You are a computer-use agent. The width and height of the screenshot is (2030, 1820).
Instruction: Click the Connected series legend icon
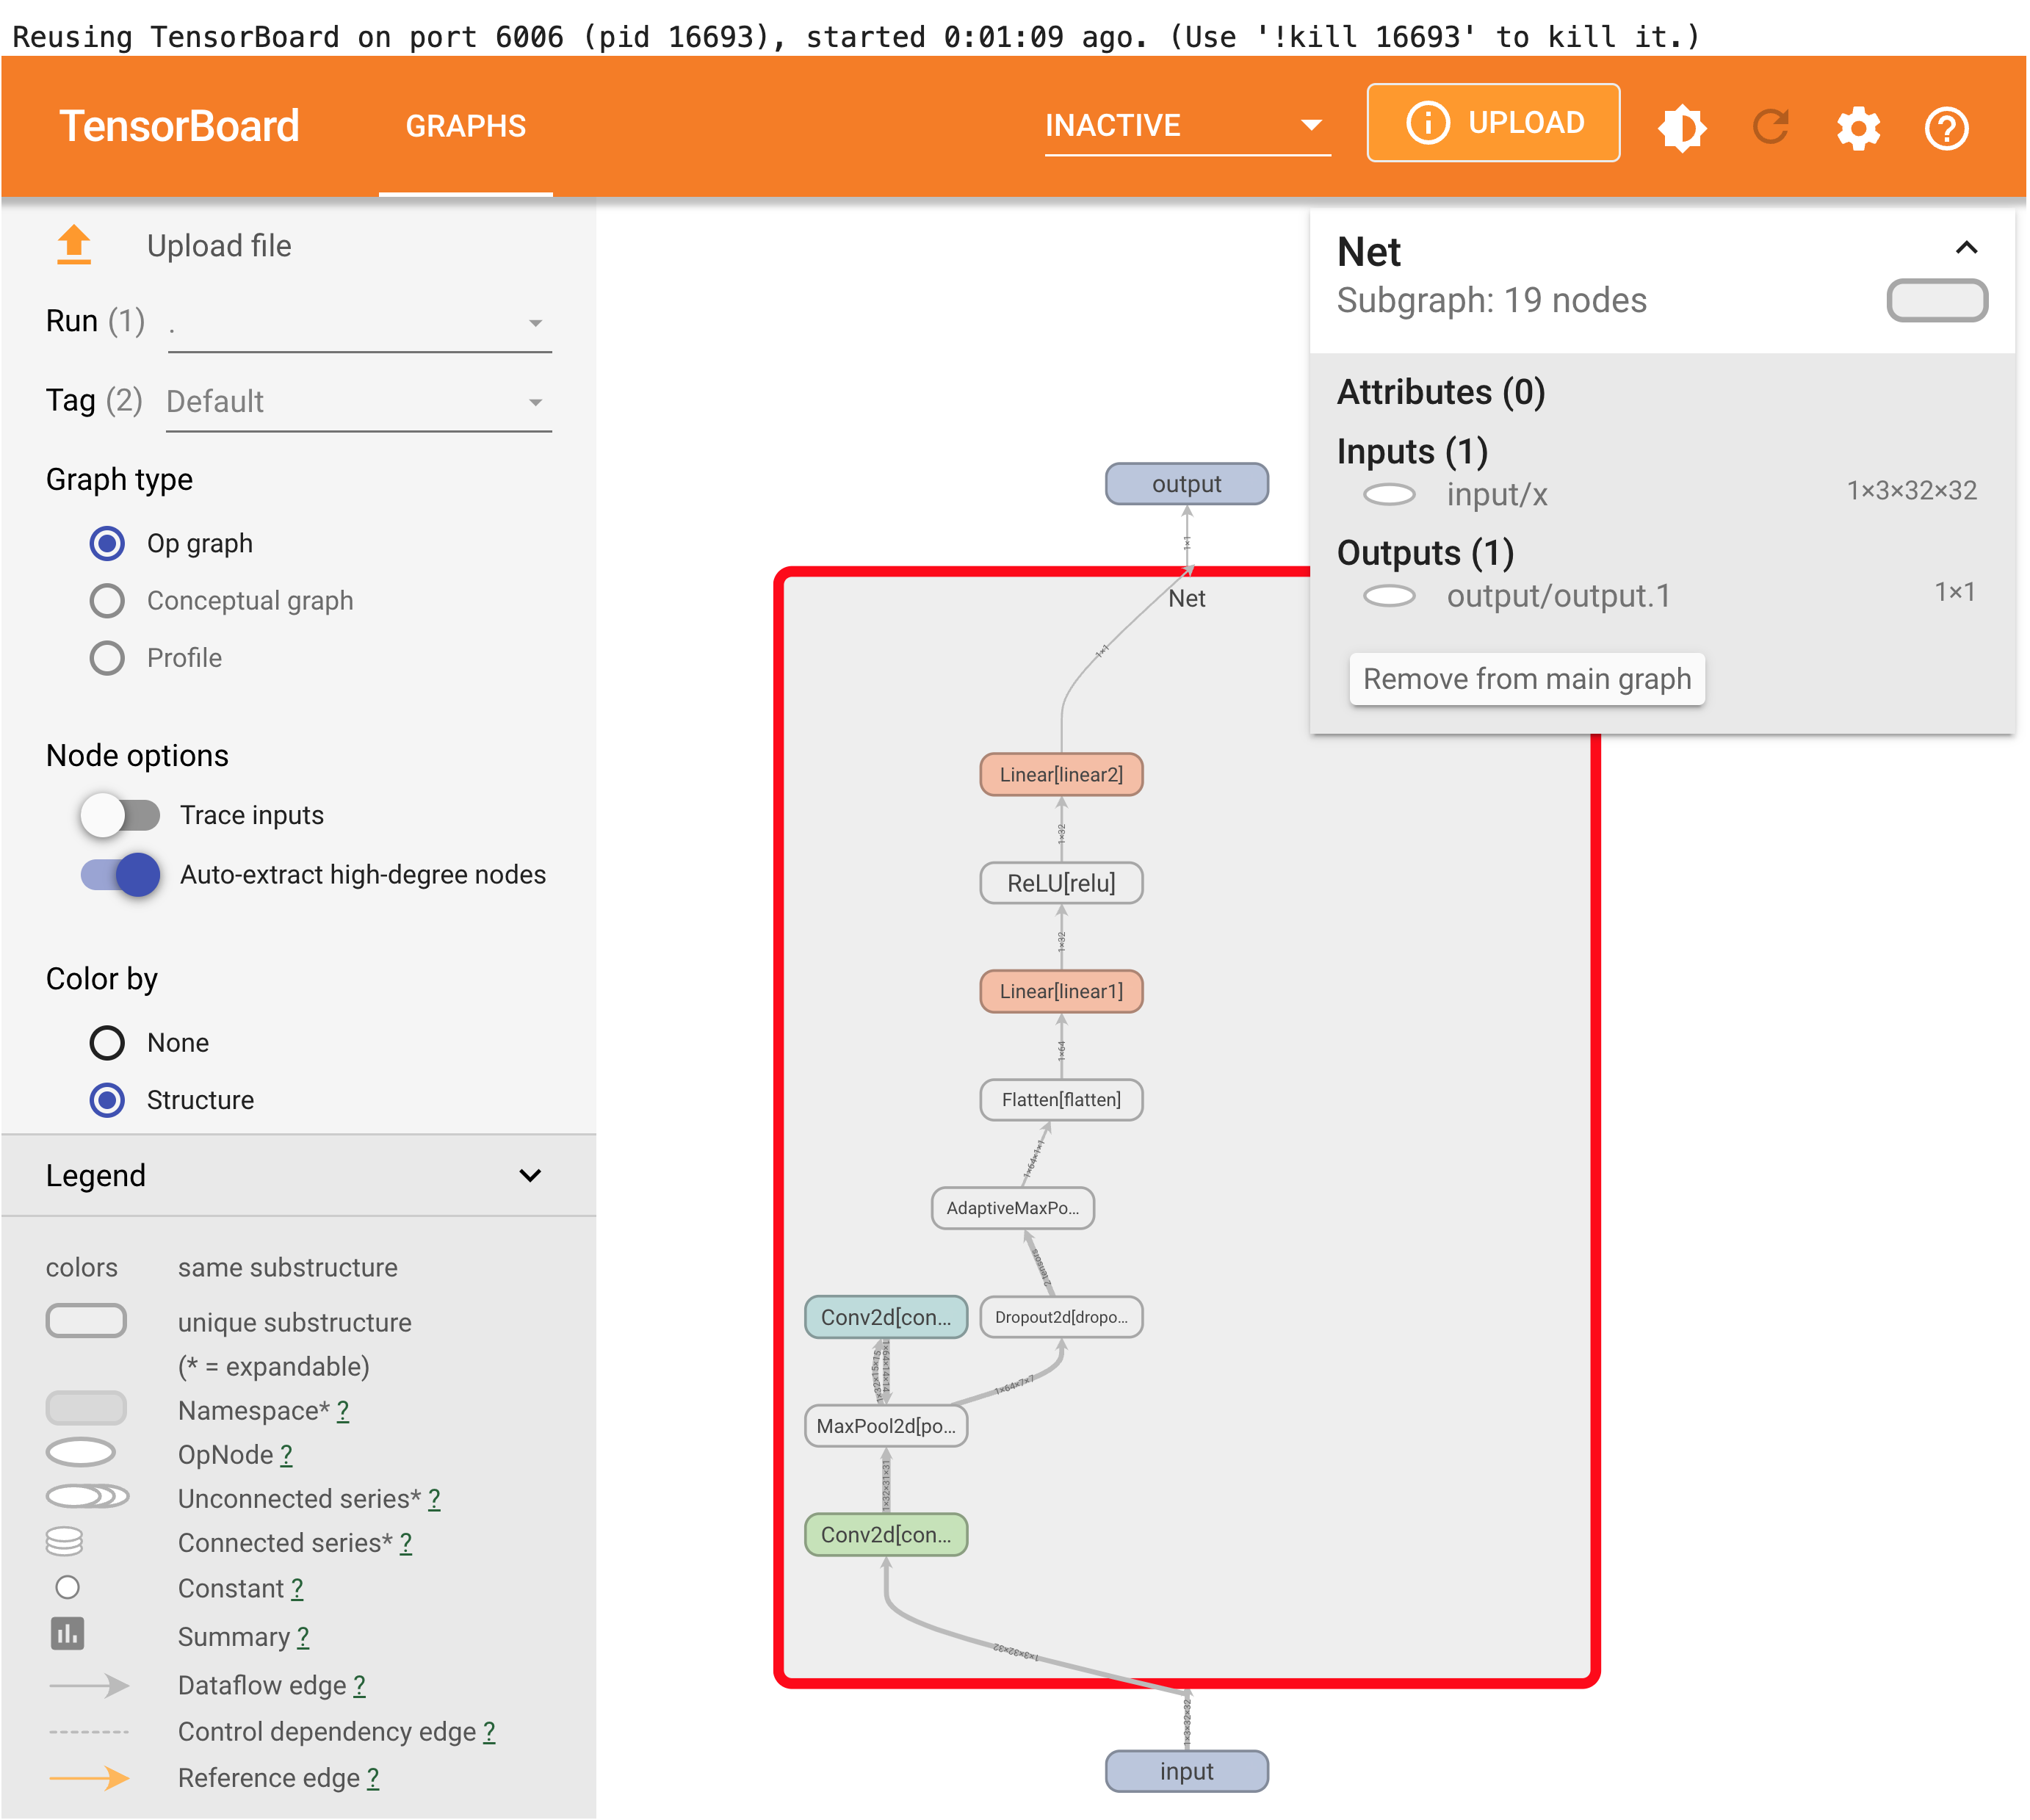(64, 1542)
